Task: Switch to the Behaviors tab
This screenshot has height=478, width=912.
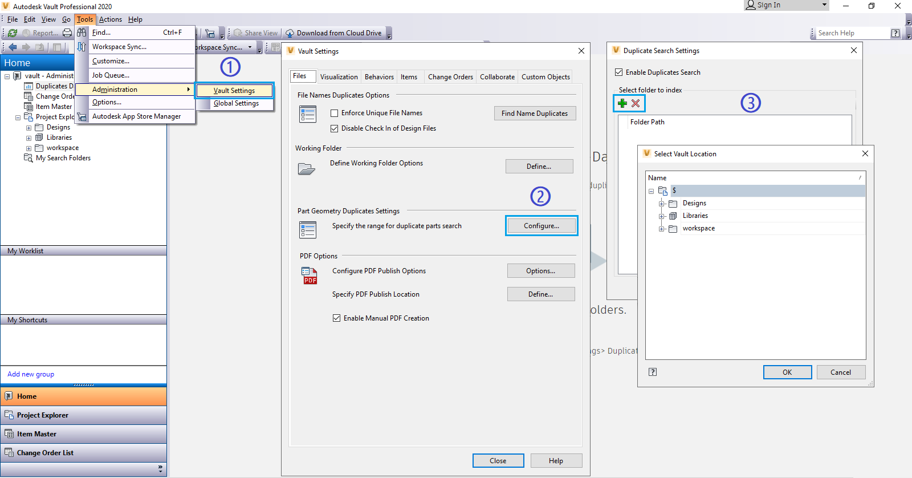Action: (x=379, y=77)
